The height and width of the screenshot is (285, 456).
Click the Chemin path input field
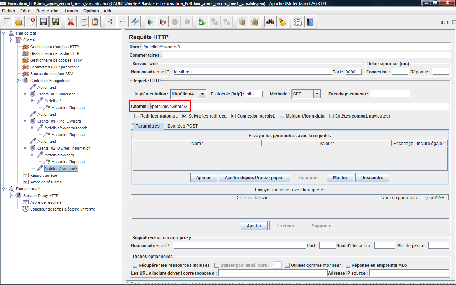299,106
